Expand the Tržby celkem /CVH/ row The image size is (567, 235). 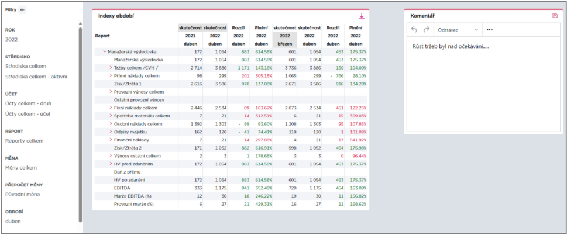pos(111,67)
